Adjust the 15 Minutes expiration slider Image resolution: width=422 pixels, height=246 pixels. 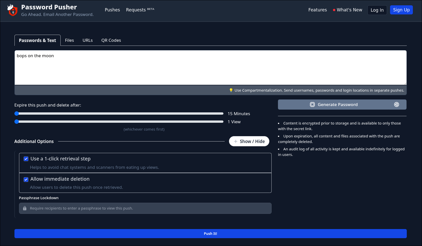[17, 113]
